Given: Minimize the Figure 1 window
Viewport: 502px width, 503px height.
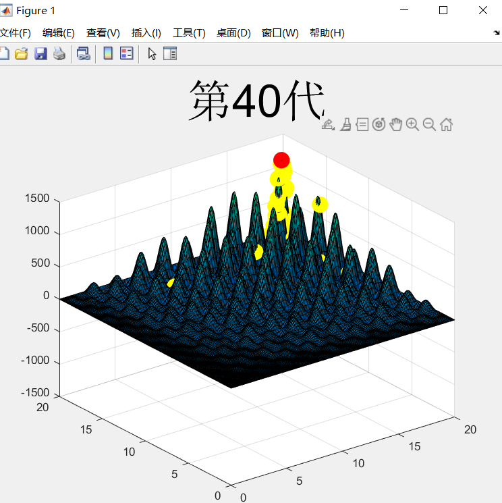Looking at the screenshot, I should [404, 10].
